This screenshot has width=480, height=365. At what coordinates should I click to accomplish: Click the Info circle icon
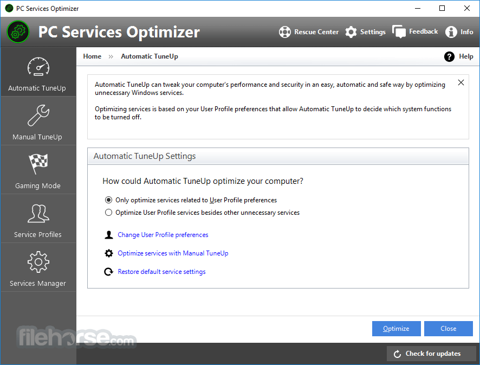[451, 32]
